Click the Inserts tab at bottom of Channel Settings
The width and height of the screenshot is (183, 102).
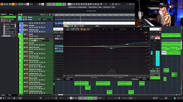click(x=58, y=79)
